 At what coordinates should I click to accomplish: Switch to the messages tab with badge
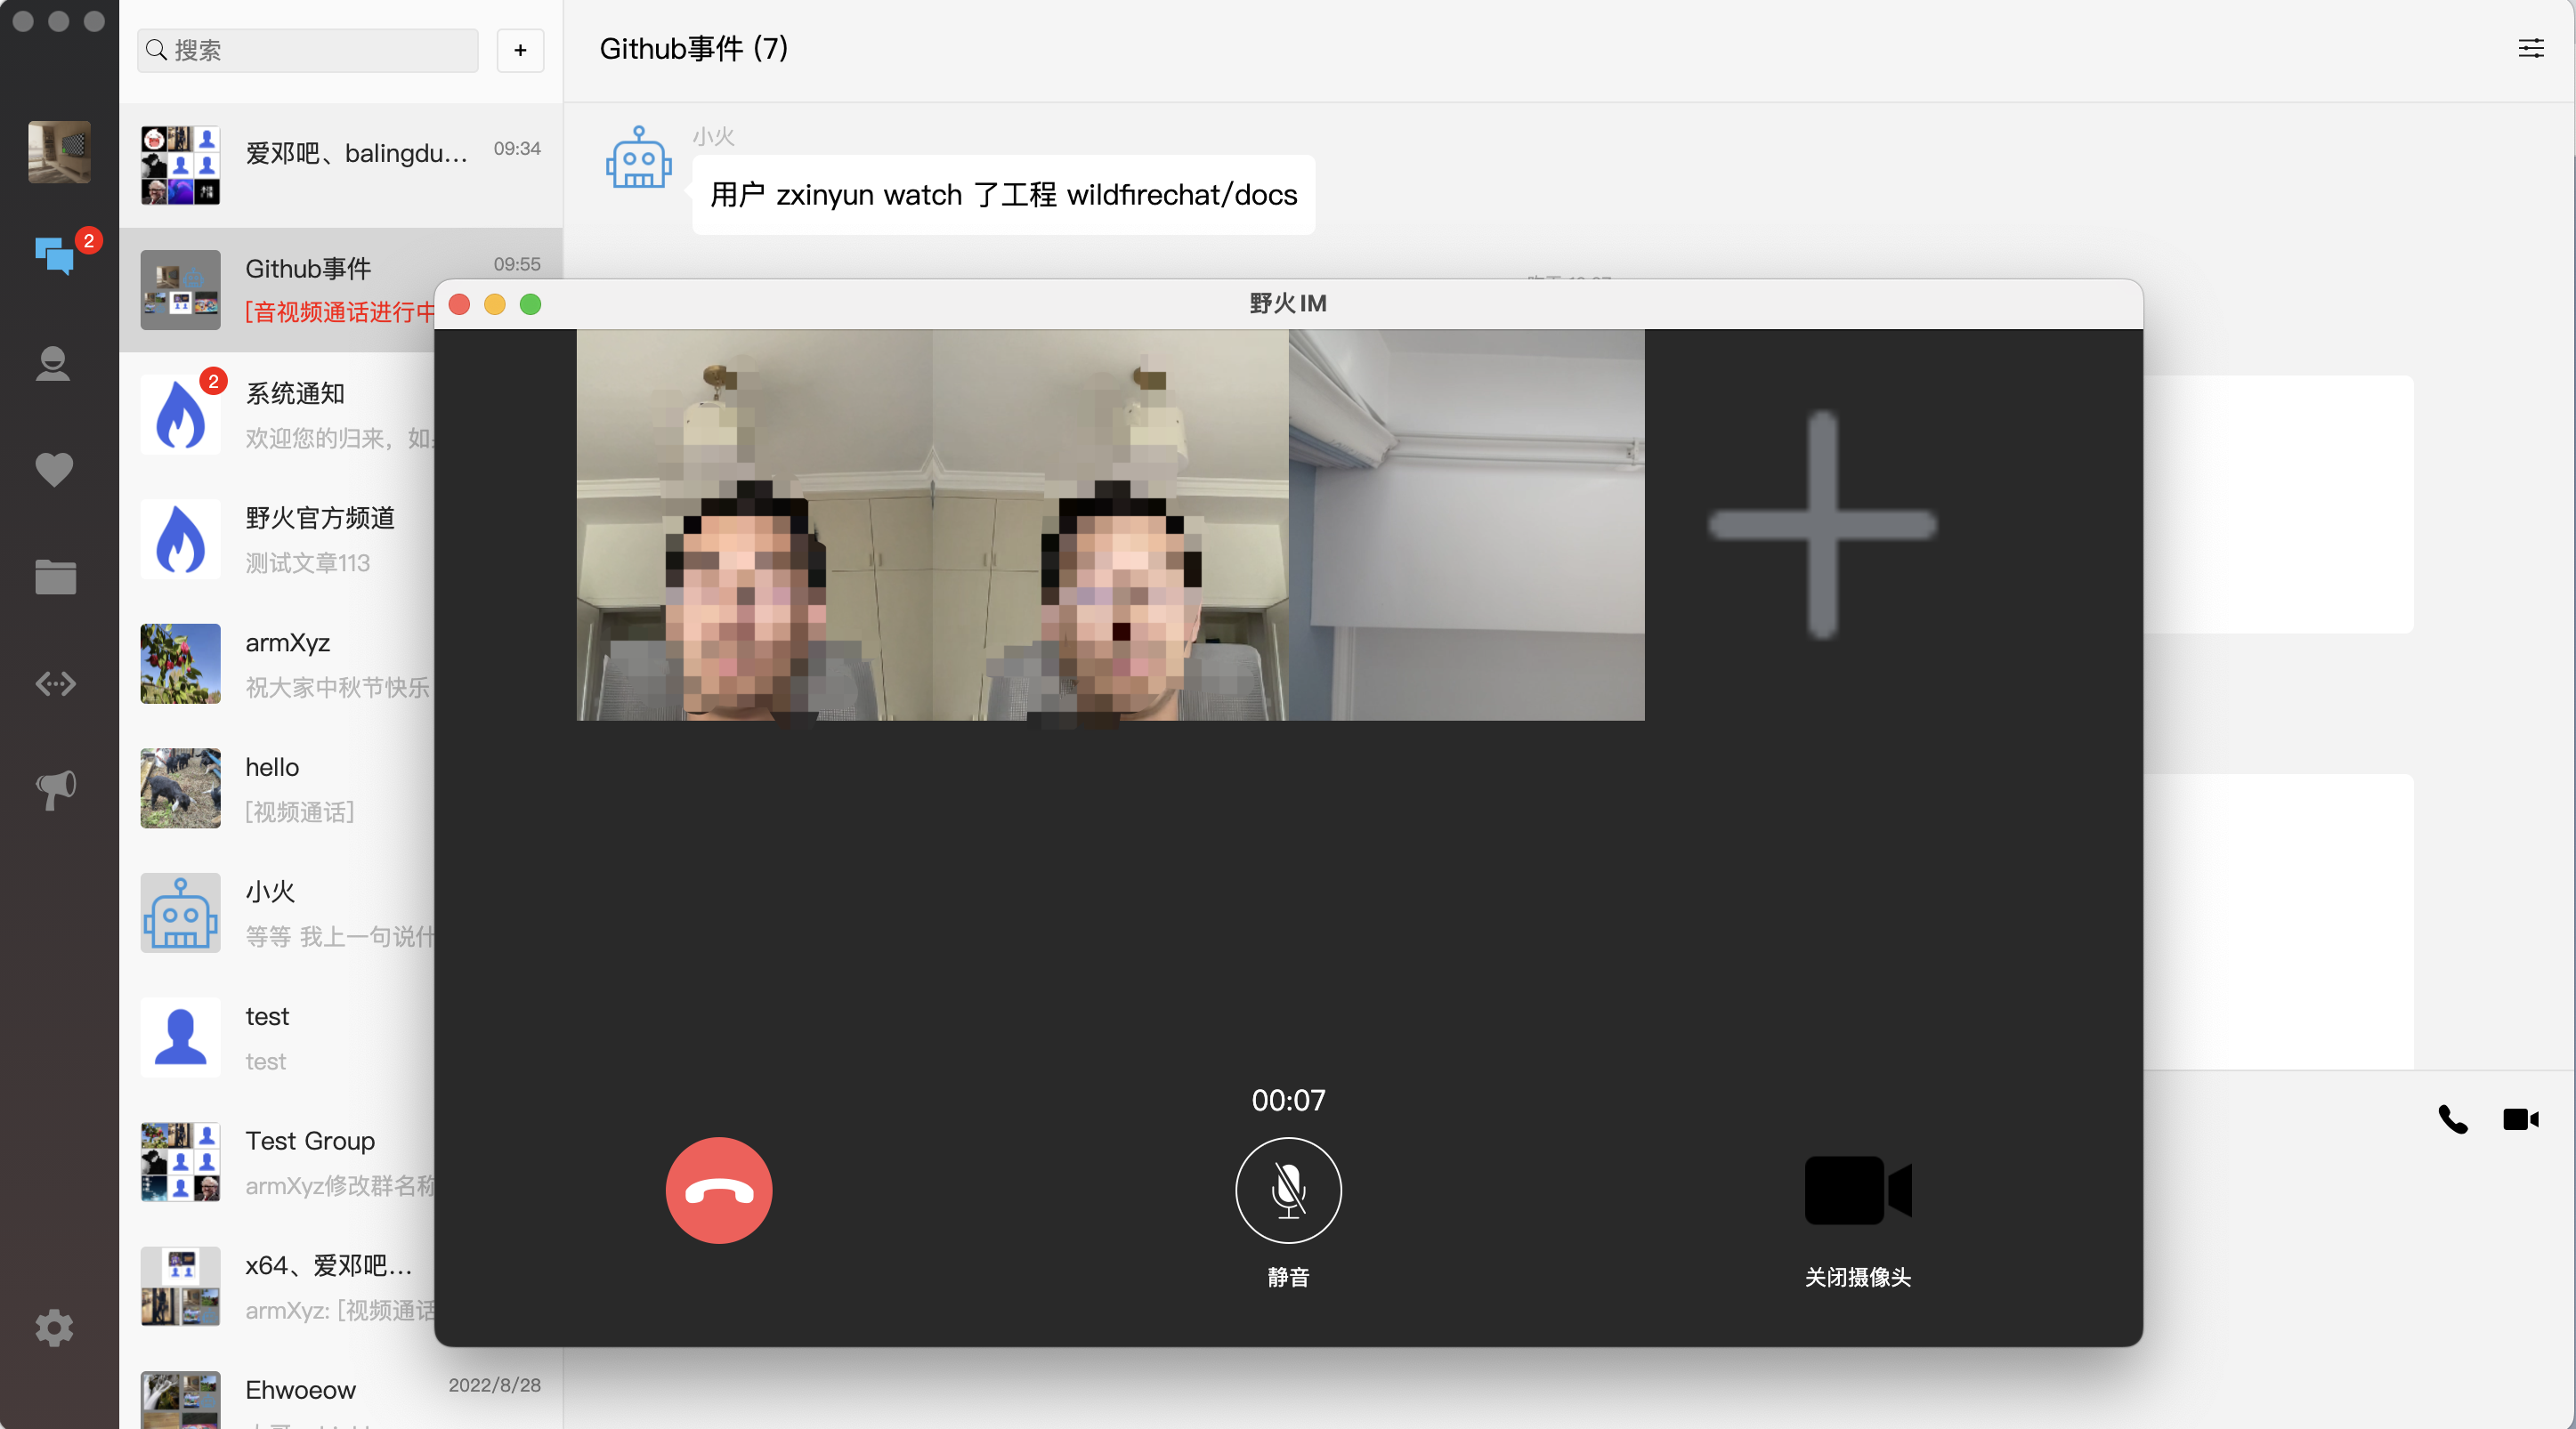coord(54,257)
